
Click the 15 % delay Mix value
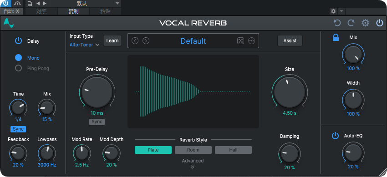tap(47, 119)
